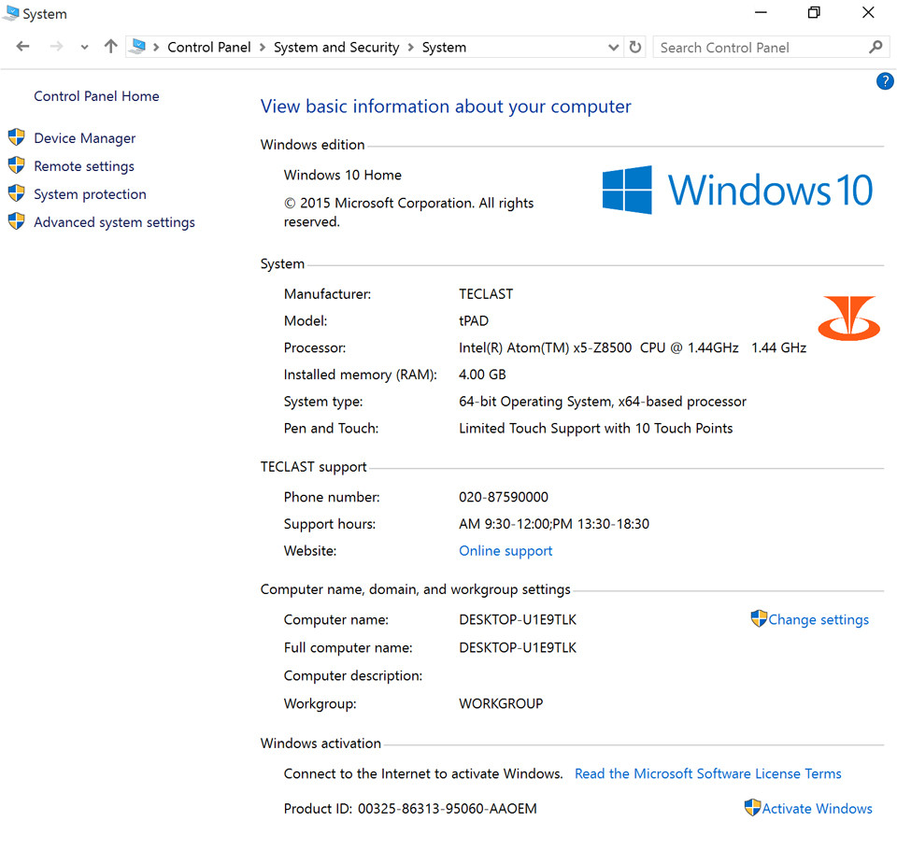The width and height of the screenshot is (897, 849).
Task: Click the Search Control Panel field
Action: (771, 48)
